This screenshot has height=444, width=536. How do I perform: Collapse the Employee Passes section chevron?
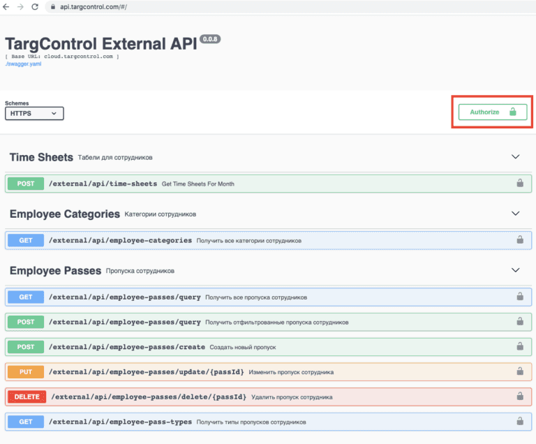(516, 270)
